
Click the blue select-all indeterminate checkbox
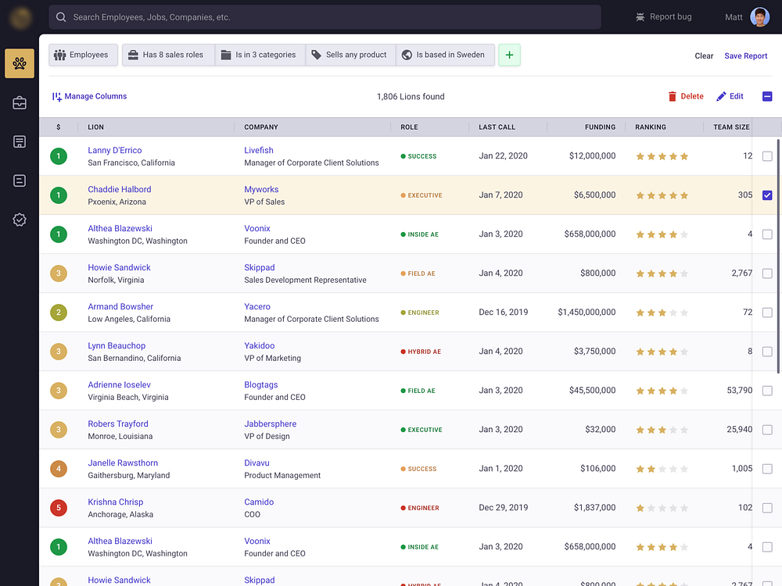[767, 96]
